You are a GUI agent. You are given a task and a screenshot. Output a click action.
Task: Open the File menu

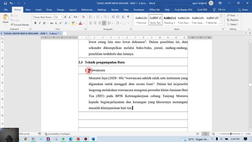click(6, 9)
